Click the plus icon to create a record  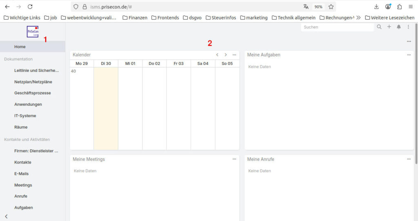coord(389,27)
